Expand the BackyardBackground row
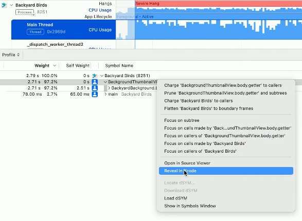The width and height of the screenshot is (302, 221). [109, 88]
